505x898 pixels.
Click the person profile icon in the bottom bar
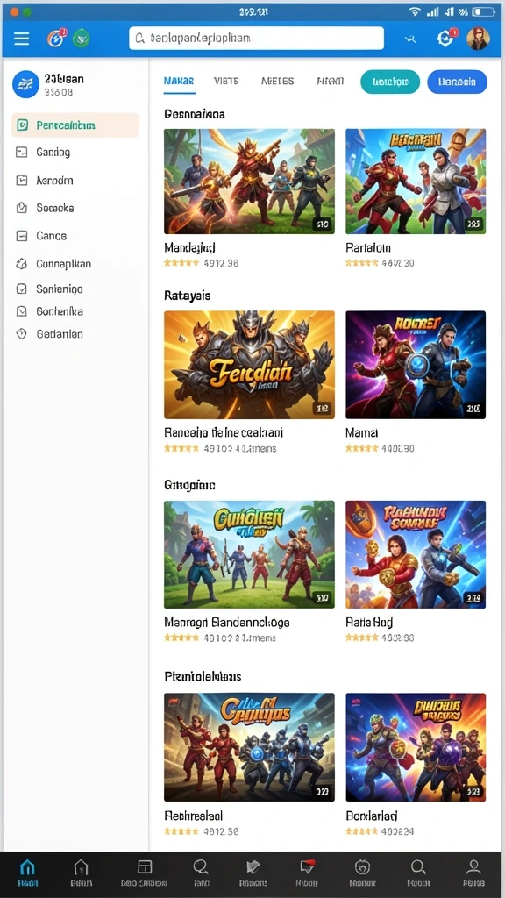(x=473, y=867)
